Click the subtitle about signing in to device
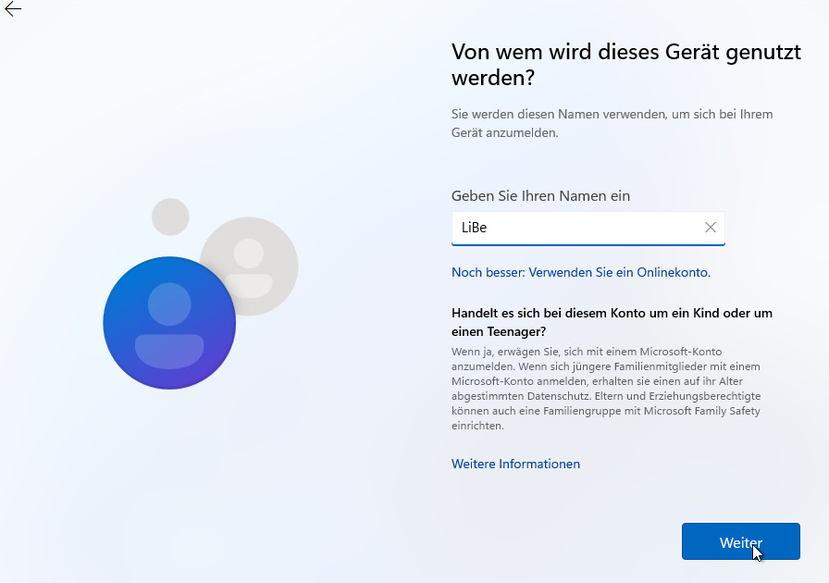The width and height of the screenshot is (829, 583). pos(612,123)
